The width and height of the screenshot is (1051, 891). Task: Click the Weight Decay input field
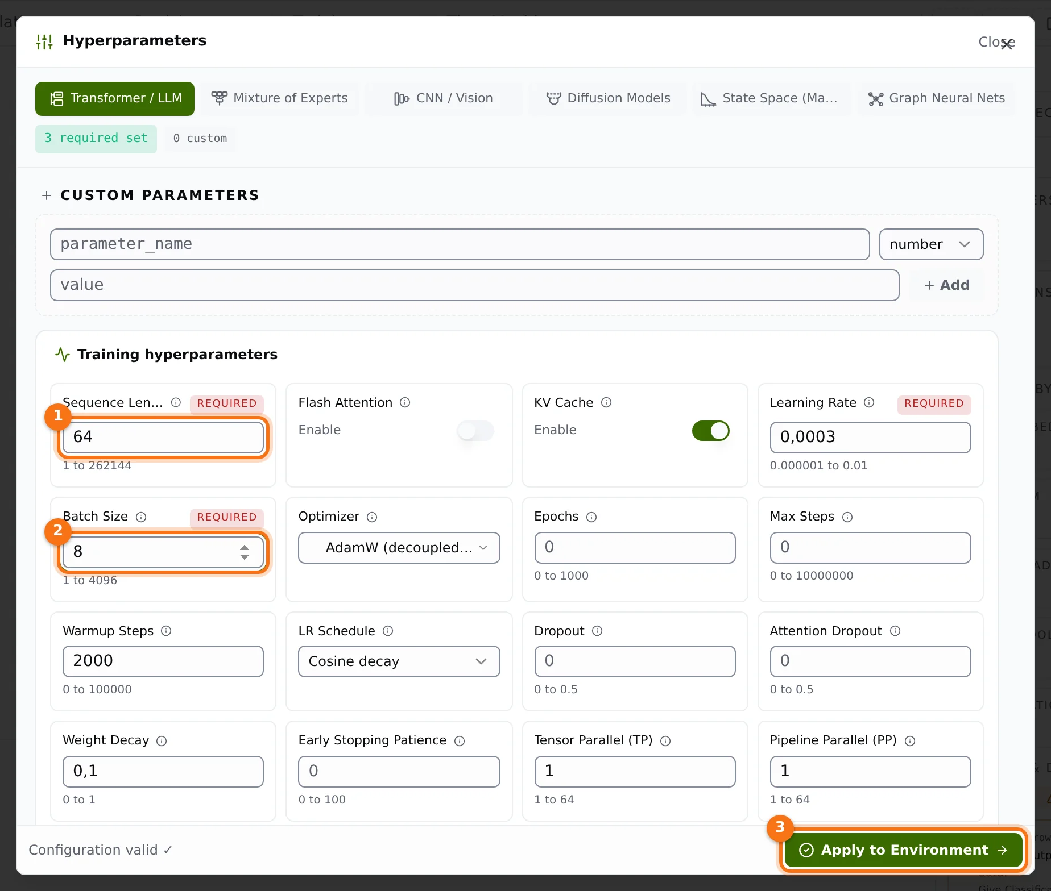coord(163,772)
